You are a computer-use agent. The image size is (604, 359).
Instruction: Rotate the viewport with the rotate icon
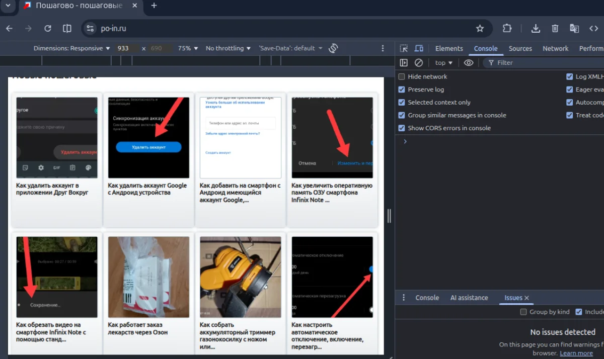pos(333,48)
